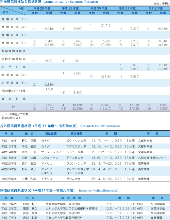The width and height of the screenshot is (170, 220).
Task: Click the Research Fellow(Domestic) heading
Action: 99,190
